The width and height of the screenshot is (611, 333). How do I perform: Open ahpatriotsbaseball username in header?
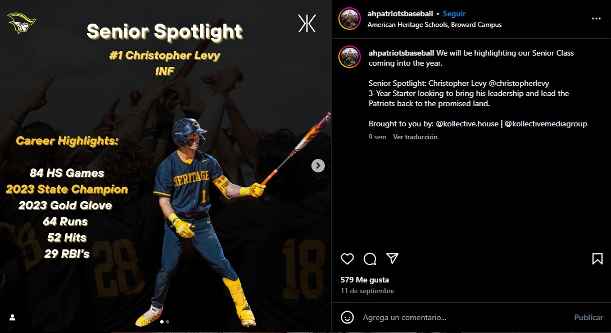pyautogui.click(x=400, y=13)
